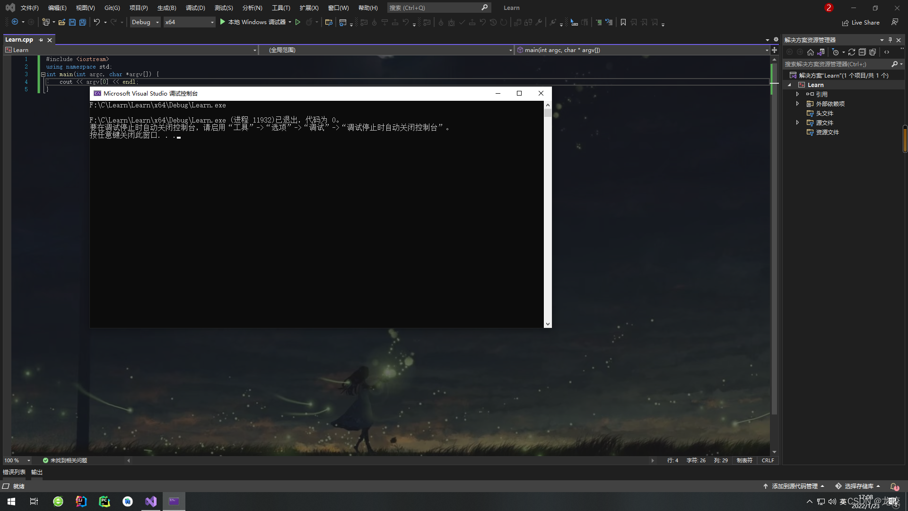The height and width of the screenshot is (511, 908).
Task: Toggle the pin on Solution Explorer panel
Action: 890,40
